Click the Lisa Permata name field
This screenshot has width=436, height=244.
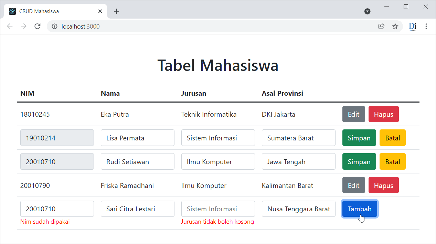coord(138,138)
